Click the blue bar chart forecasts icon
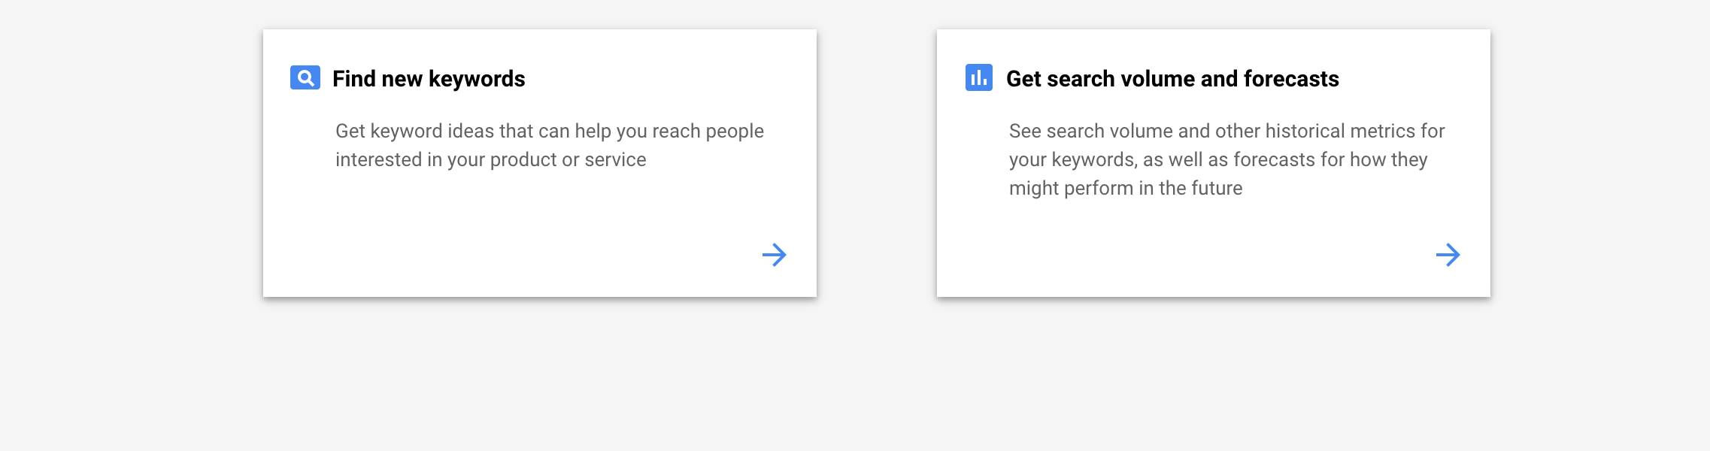 (x=979, y=77)
